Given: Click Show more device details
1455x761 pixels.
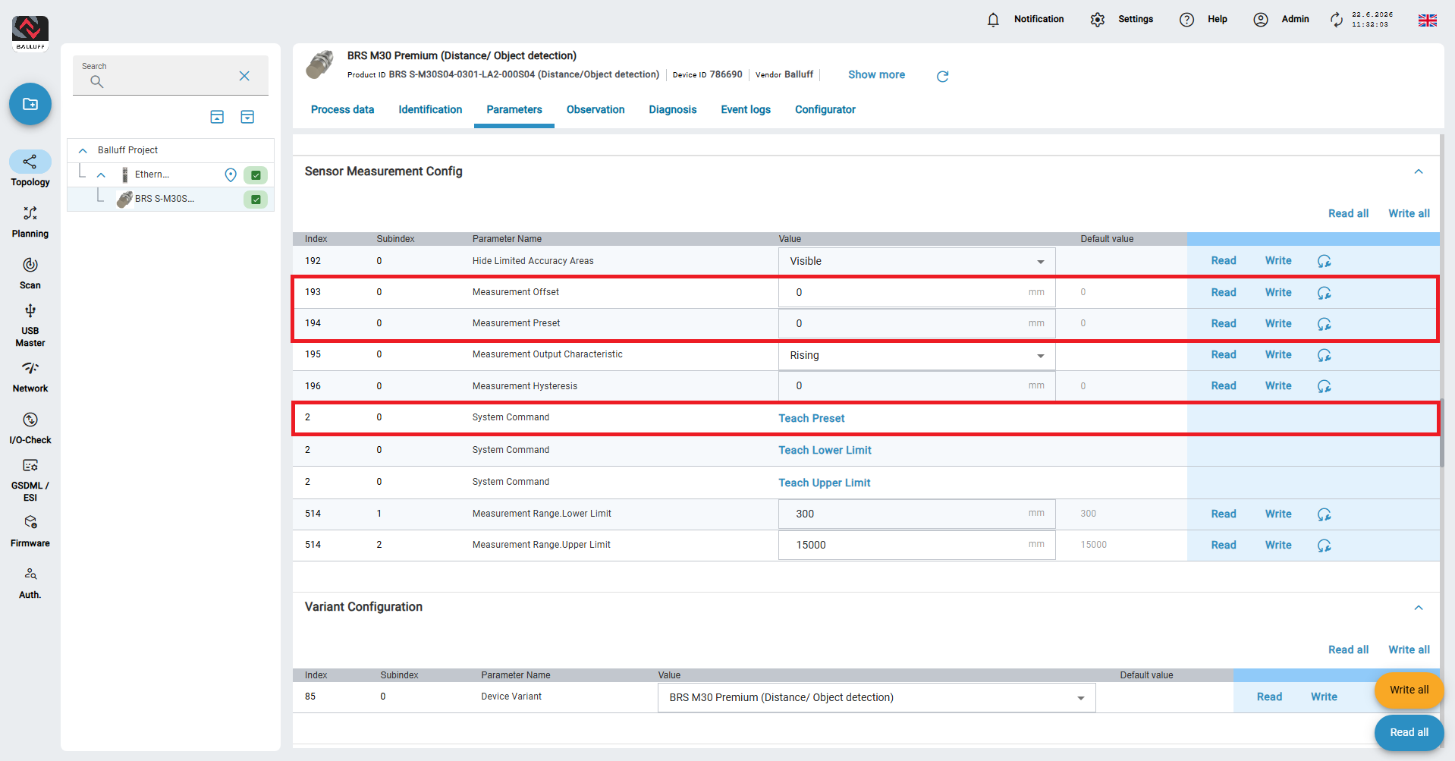Looking at the screenshot, I should (x=876, y=74).
